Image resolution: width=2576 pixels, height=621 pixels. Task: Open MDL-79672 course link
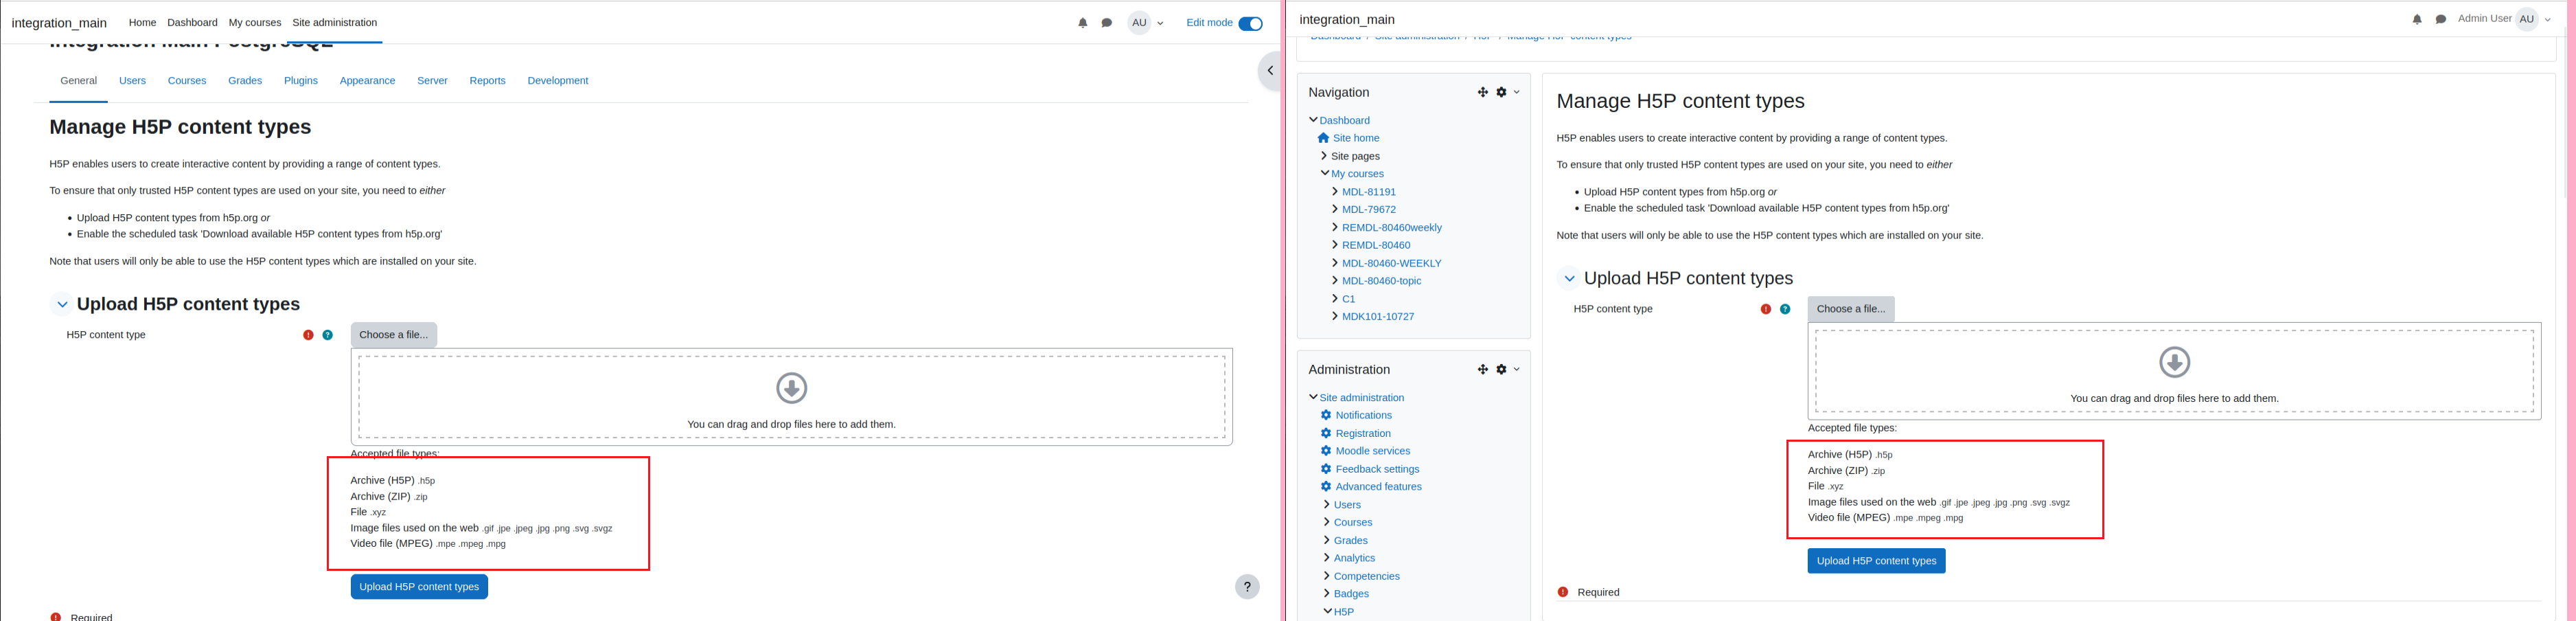click(1369, 210)
